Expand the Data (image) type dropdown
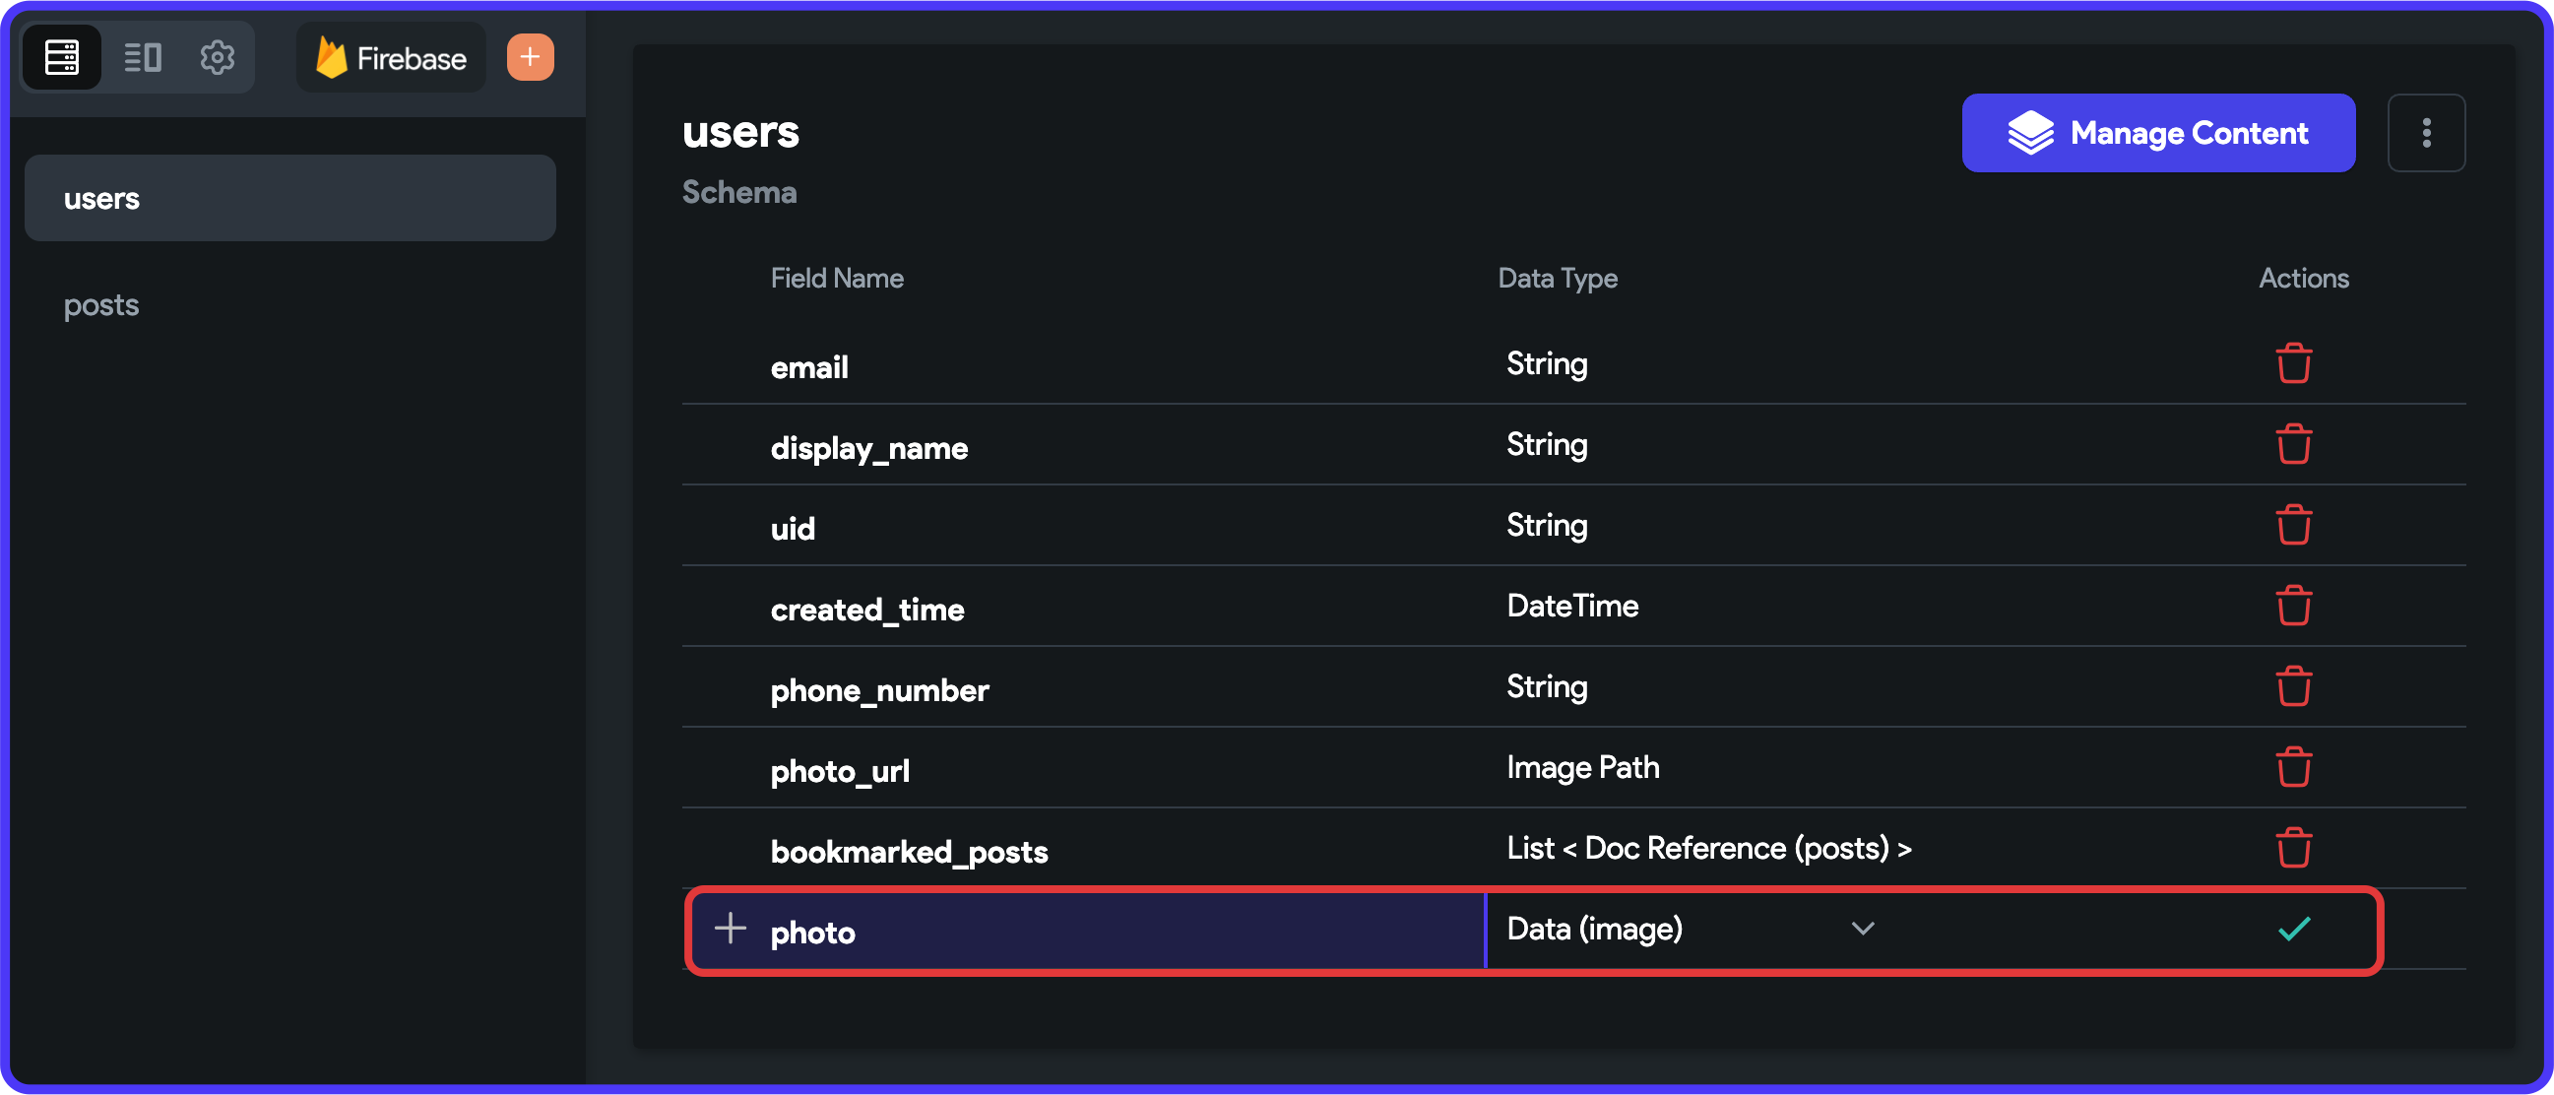 pyautogui.click(x=1691, y=930)
